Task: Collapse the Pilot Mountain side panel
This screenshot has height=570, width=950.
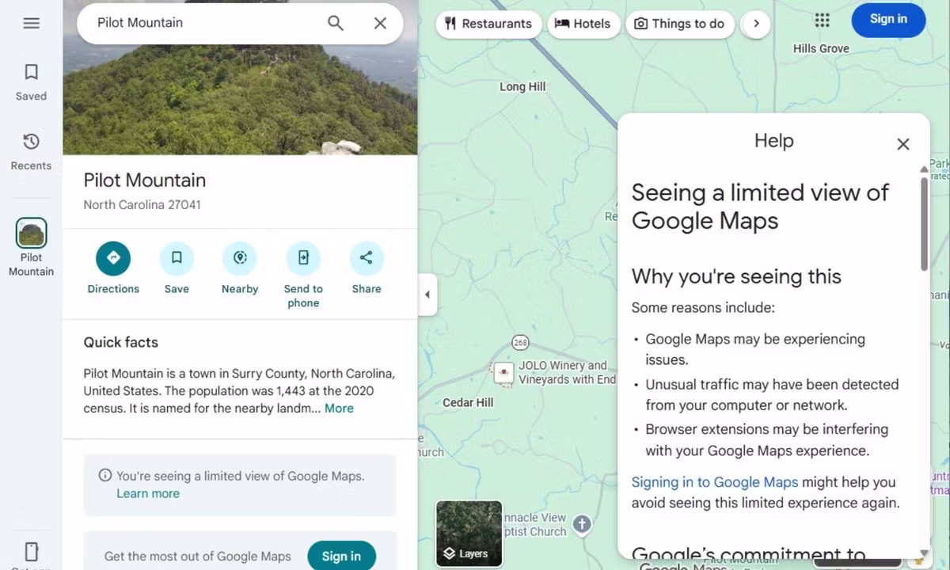Action: (427, 294)
